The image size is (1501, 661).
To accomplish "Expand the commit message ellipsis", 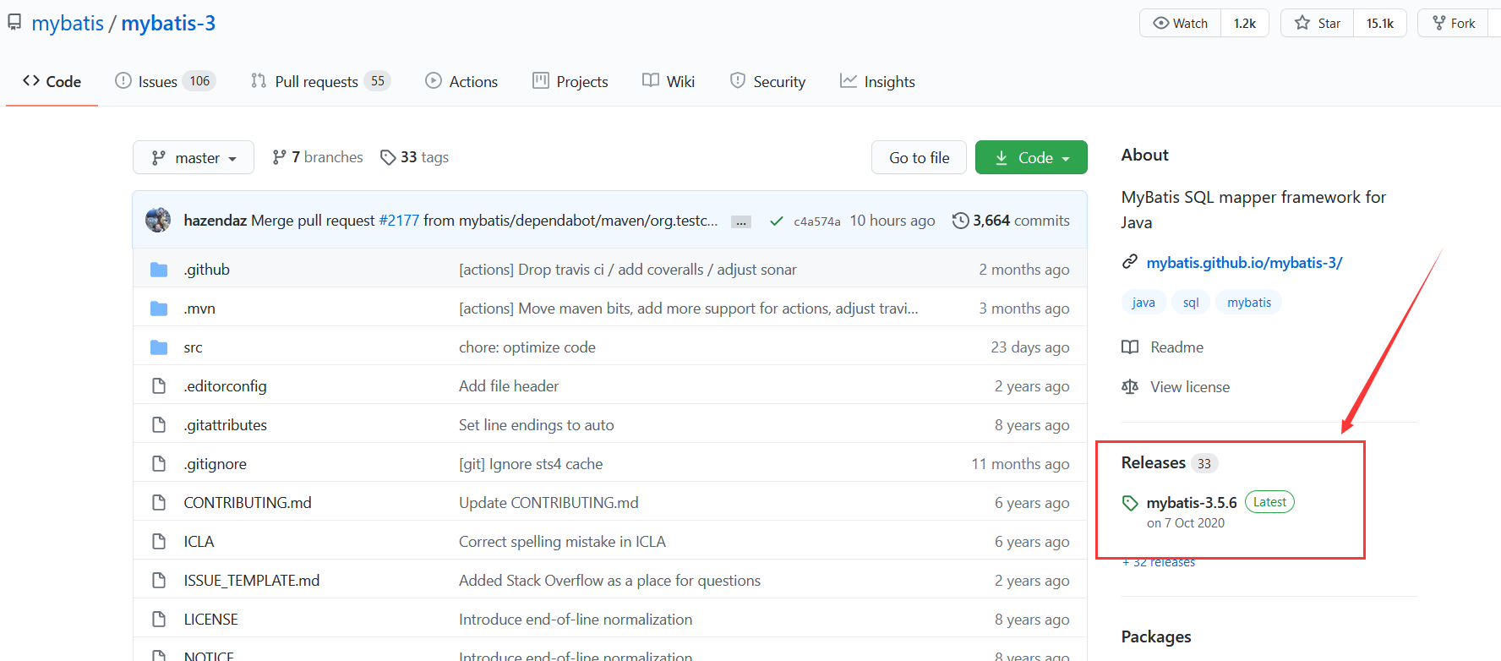I will [x=741, y=221].
